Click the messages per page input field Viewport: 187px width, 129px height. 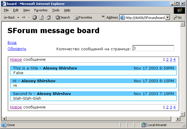153,49
